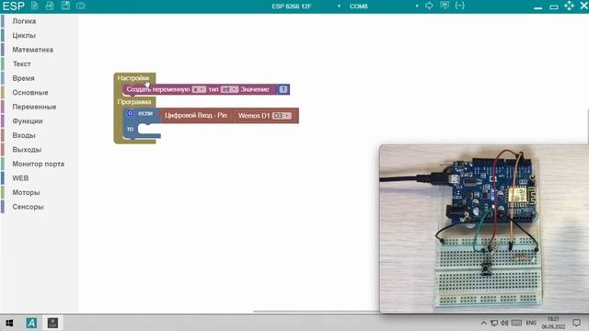Open the Логика category
This screenshot has width=589, height=331.
tap(24, 21)
